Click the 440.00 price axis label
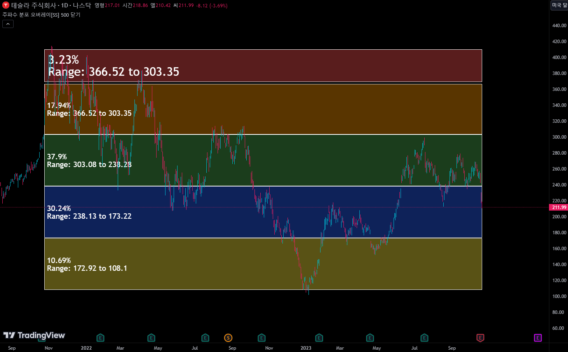This screenshot has height=352, width=568. (x=559, y=25)
